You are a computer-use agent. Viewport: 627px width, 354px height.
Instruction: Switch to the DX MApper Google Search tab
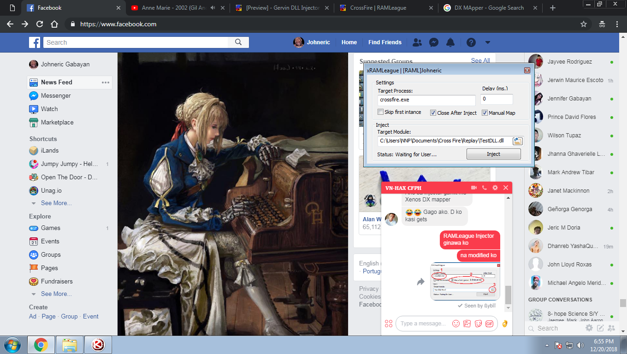490,8
